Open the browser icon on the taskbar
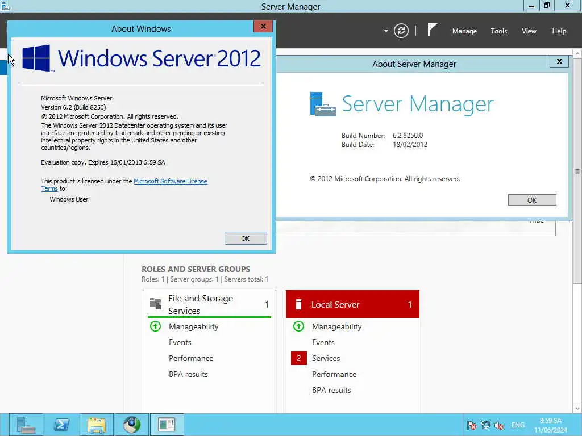The image size is (582, 436). coord(132,425)
